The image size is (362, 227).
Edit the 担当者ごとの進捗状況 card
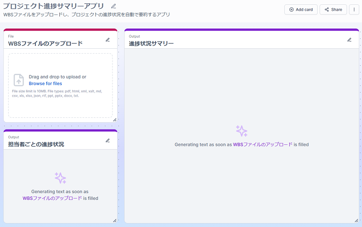[x=108, y=141]
